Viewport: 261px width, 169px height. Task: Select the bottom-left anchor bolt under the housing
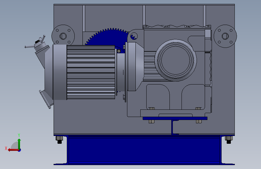coord(59,140)
